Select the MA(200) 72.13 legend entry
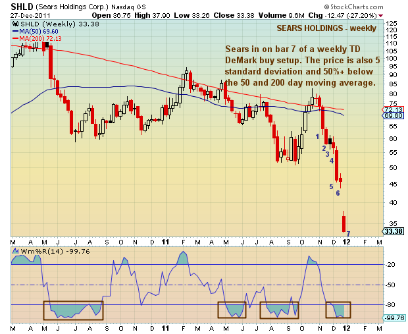Screen dimensions: 408x334 (37, 39)
